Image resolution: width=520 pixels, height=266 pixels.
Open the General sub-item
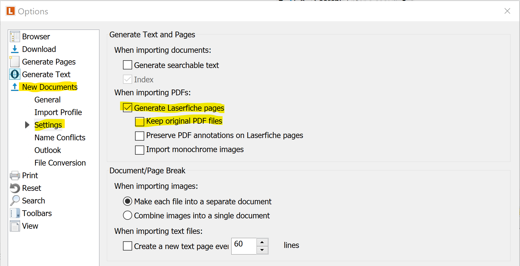47,100
